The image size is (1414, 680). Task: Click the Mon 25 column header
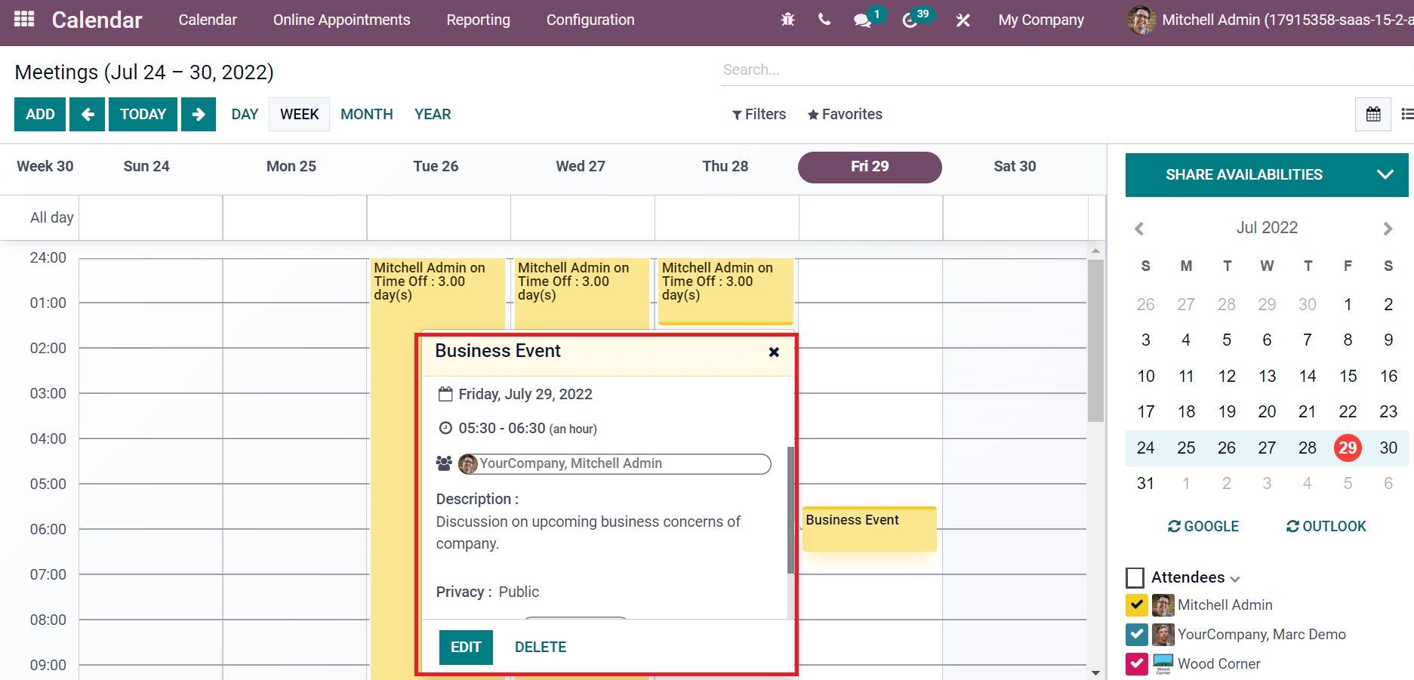coord(291,167)
